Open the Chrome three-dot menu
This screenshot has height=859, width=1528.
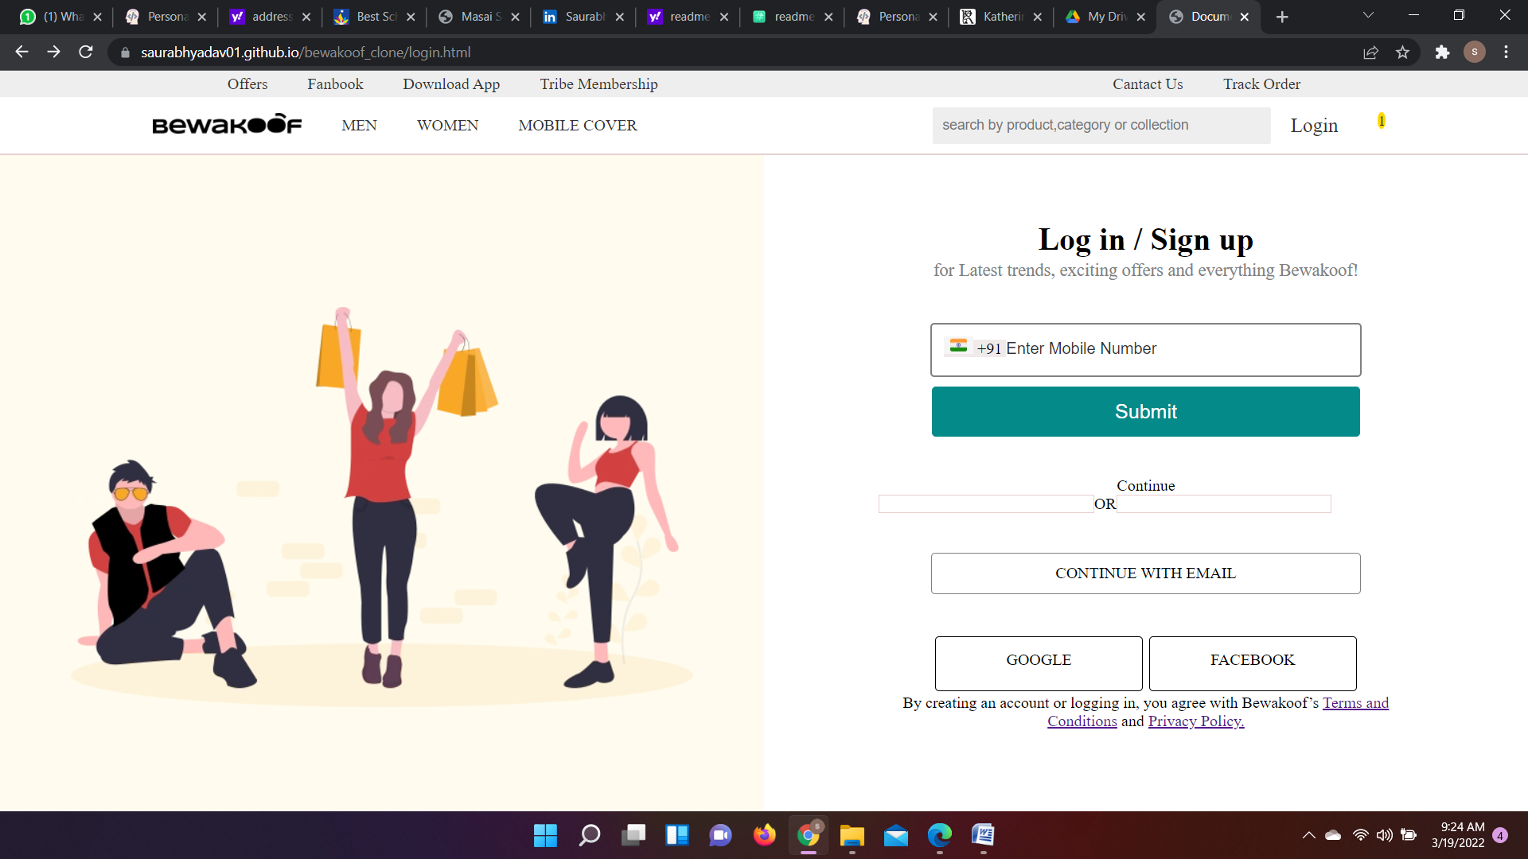click(1506, 52)
